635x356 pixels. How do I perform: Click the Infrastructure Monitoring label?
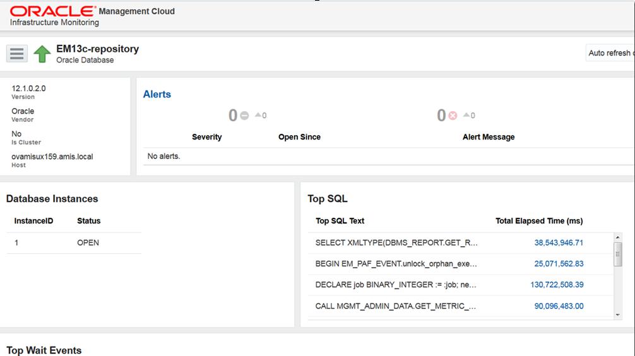[x=54, y=22]
